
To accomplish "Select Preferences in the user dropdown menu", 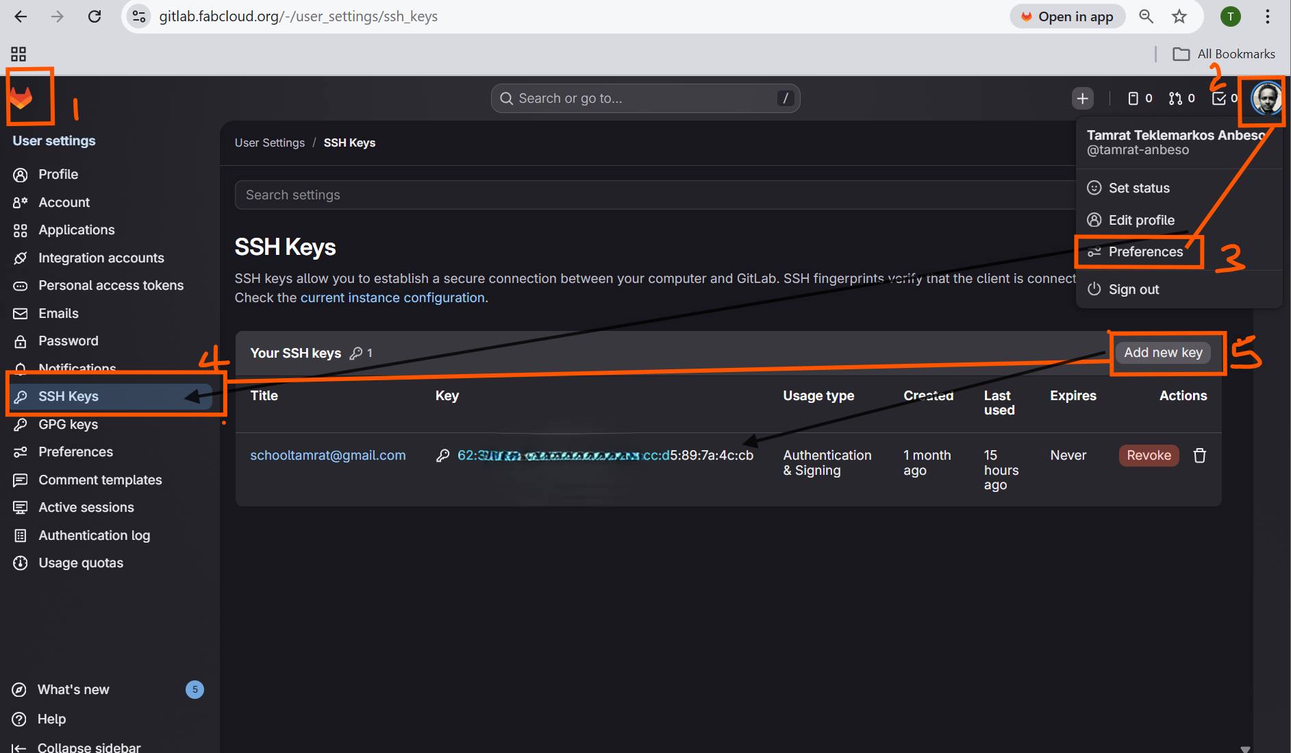I will (x=1145, y=252).
